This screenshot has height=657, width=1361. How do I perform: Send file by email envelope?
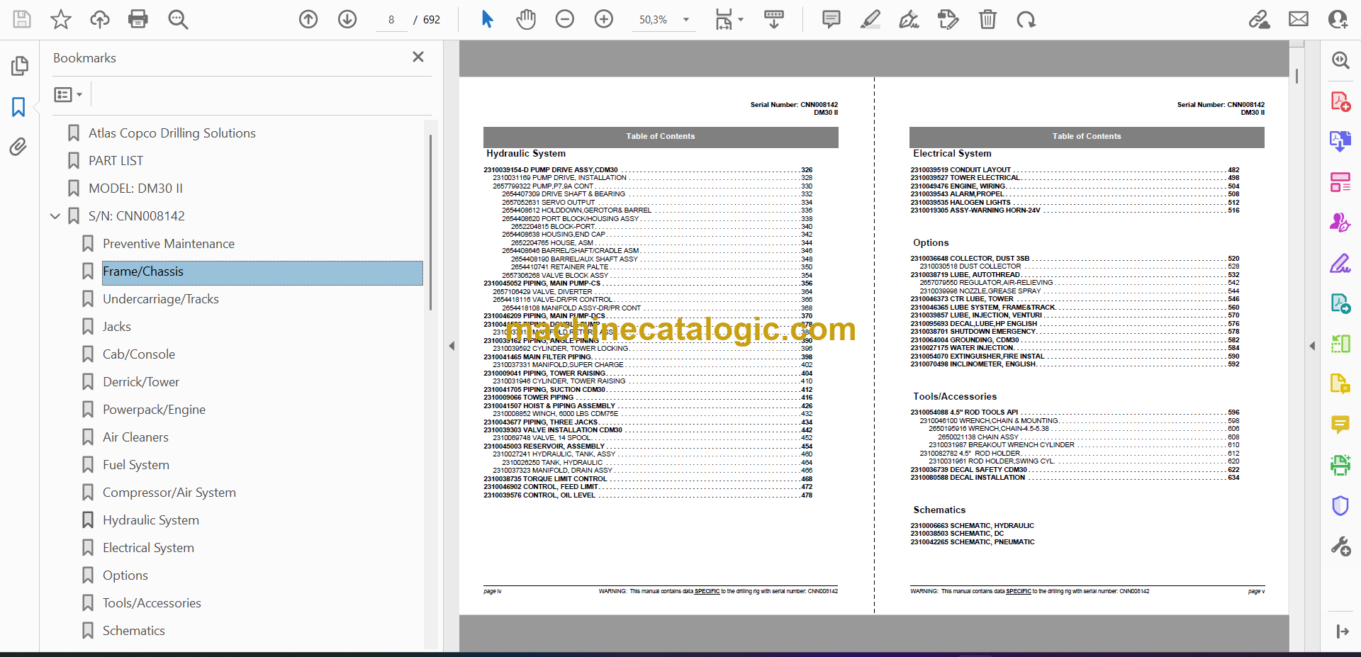click(1299, 19)
